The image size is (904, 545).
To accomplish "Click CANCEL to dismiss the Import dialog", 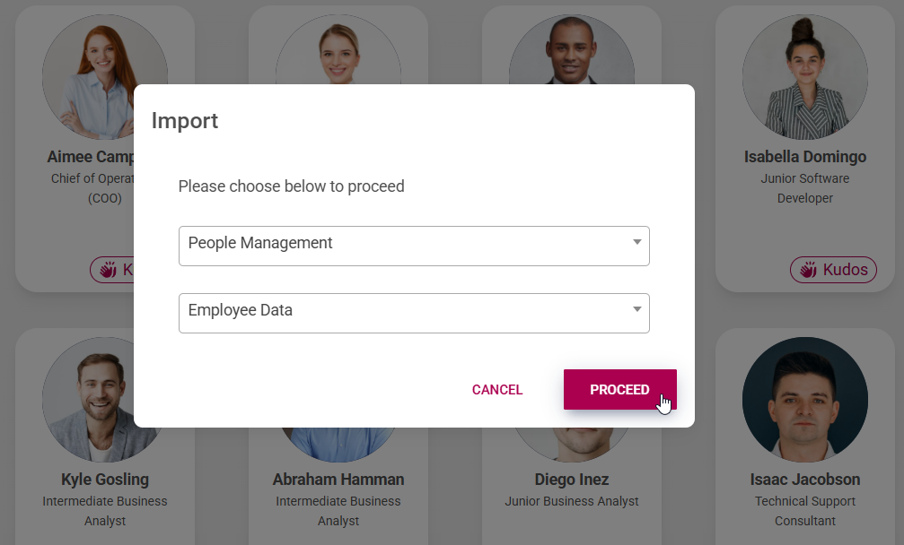I will [x=497, y=389].
